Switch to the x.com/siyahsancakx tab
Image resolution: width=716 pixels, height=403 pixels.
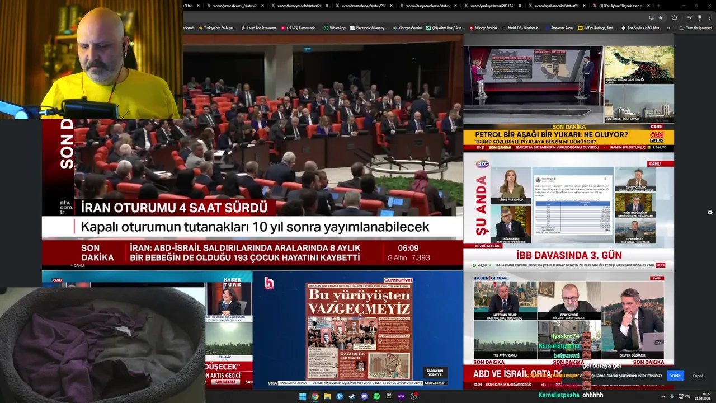[x=556, y=6]
